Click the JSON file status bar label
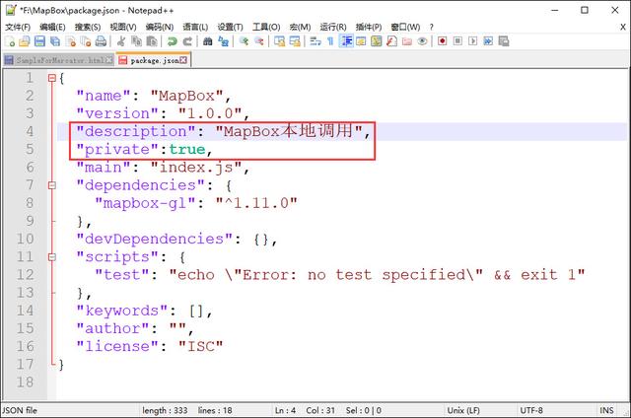 tap(20, 410)
